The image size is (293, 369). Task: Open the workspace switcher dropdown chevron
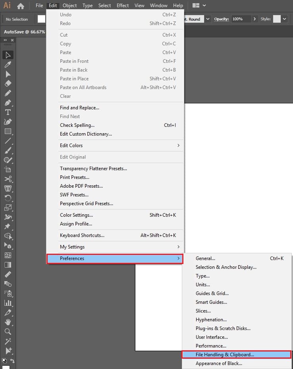pos(204,6)
